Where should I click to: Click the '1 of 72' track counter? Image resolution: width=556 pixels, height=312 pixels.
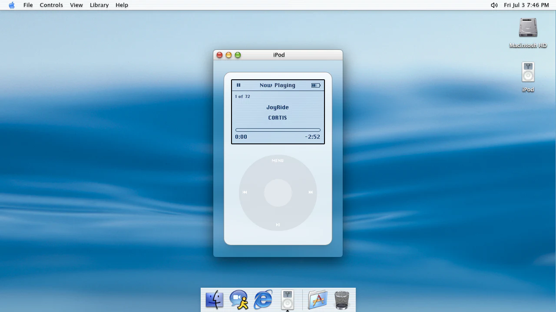243,97
